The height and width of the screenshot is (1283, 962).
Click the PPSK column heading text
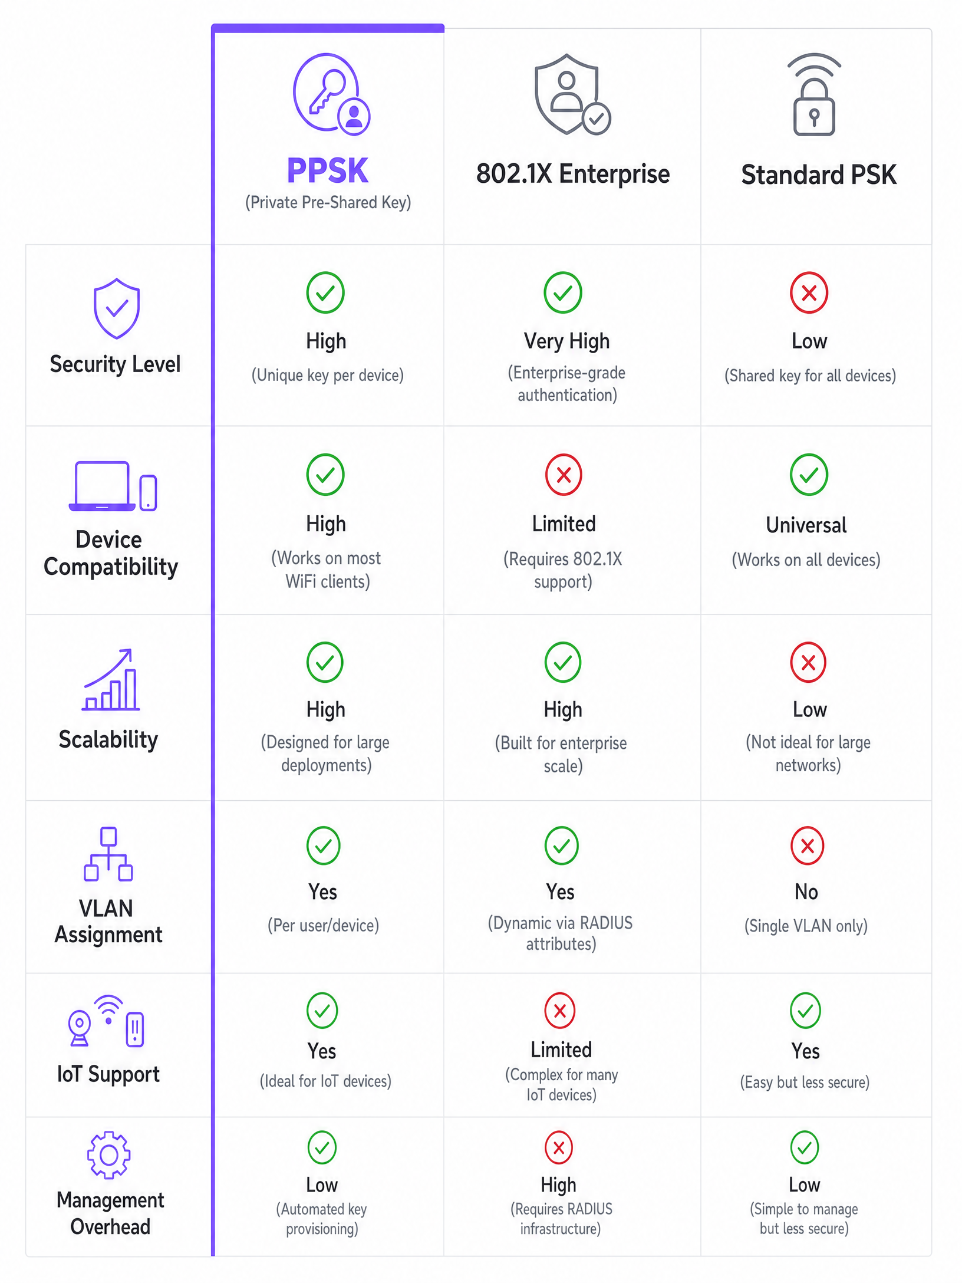tap(328, 171)
